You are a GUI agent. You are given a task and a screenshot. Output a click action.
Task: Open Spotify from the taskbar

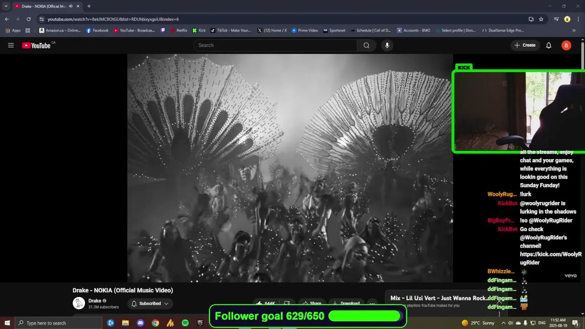coord(185,323)
